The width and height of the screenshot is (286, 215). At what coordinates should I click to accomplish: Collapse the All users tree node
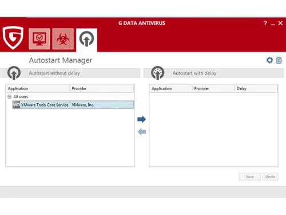(9, 96)
